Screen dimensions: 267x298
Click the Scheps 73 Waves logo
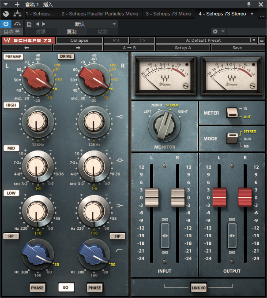coord(28,40)
